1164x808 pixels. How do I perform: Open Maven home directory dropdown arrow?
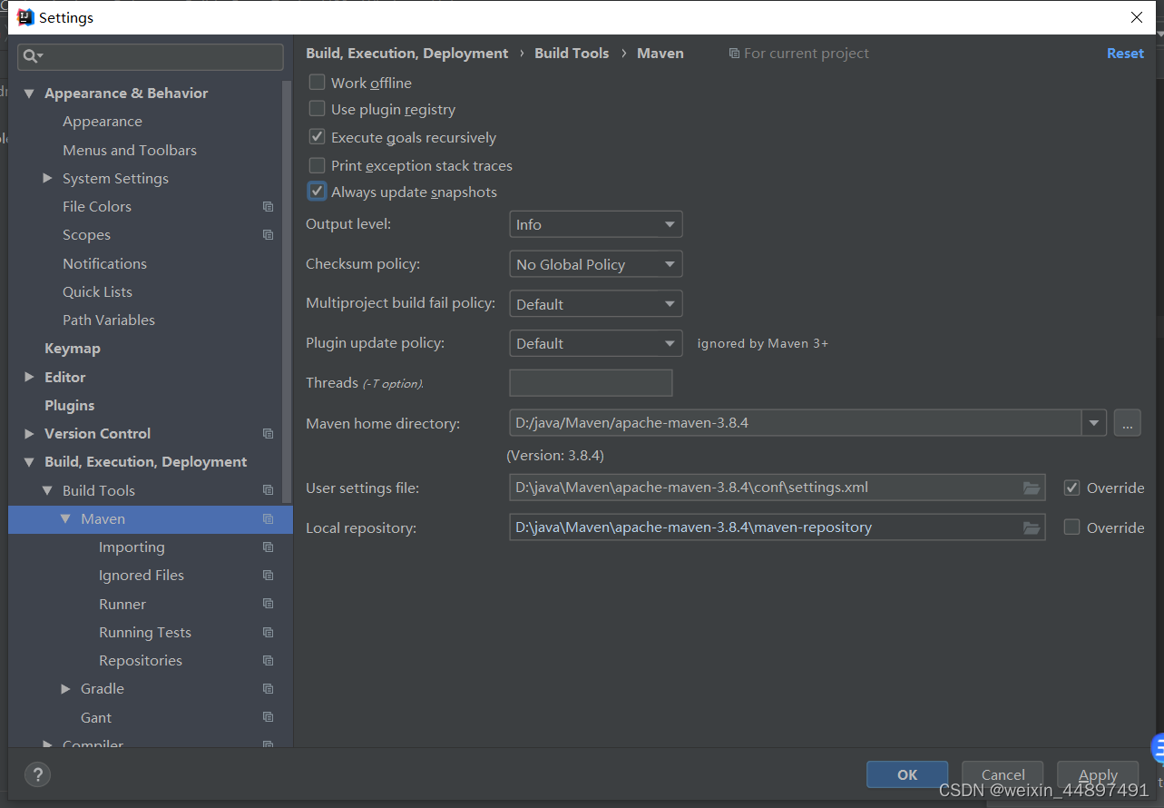[x=1094, y=423]
